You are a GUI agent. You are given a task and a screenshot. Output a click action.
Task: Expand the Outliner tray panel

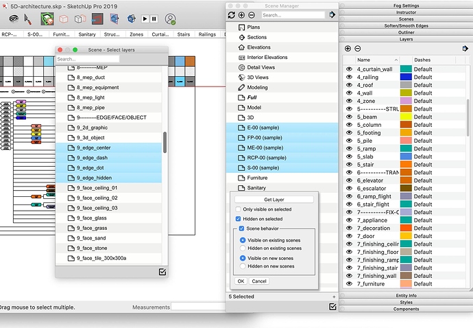406,32
